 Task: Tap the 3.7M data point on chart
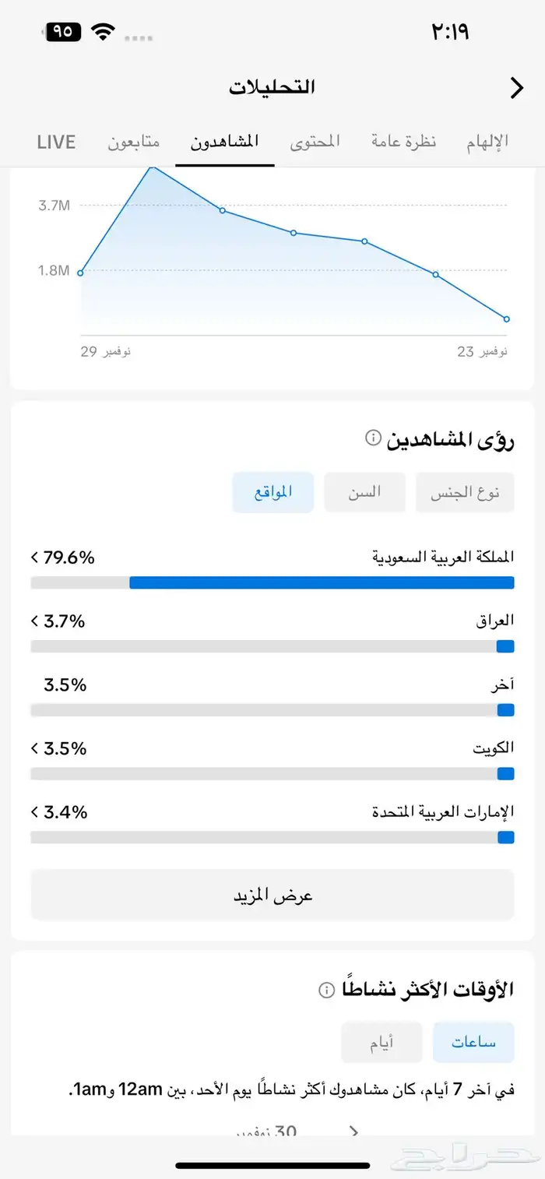point(223,210)
